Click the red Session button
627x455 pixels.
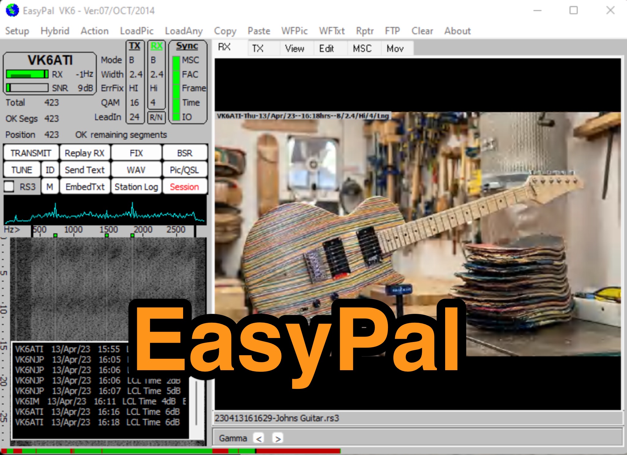tap(185, 186)
